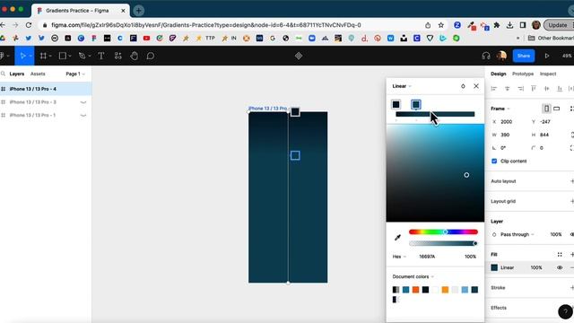Expand Document colors dropdown

coord(413,277)
